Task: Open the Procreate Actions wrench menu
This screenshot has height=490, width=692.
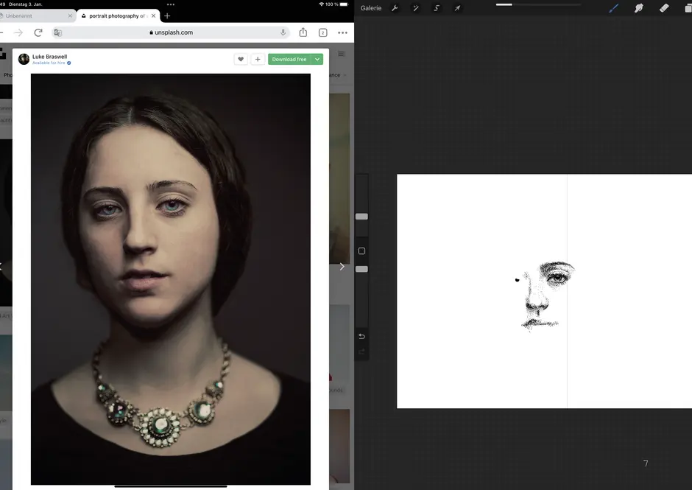Action: [395, 8]
